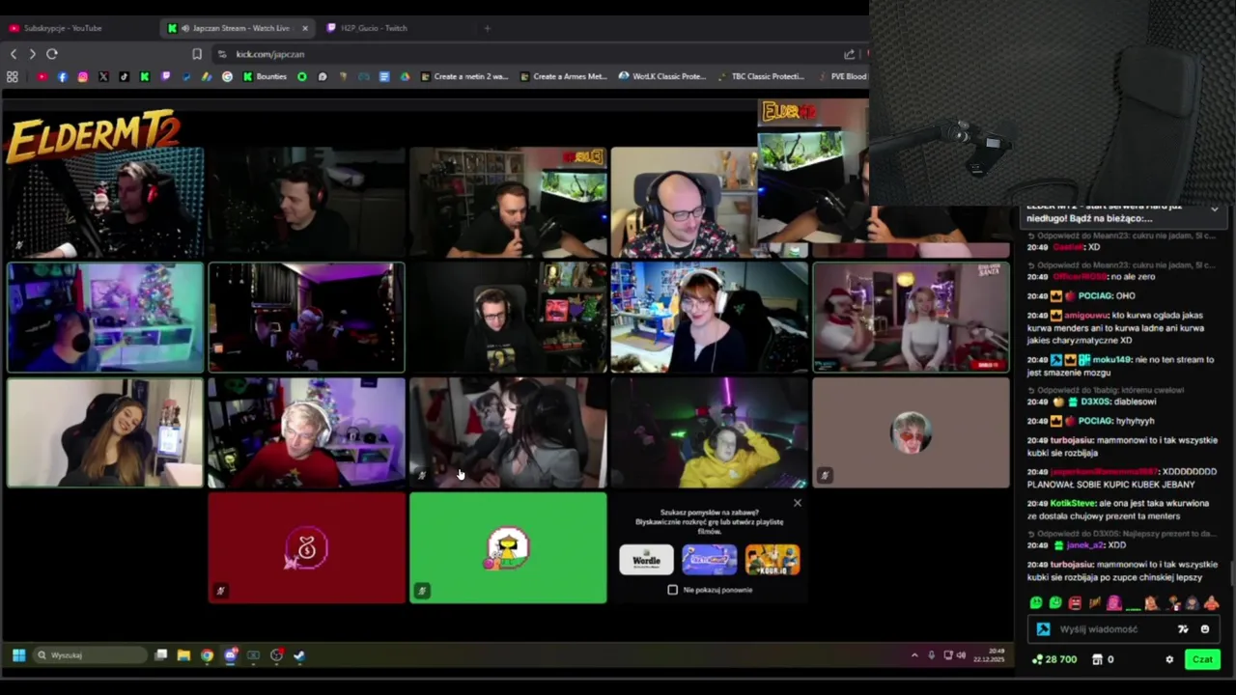Open the apps grid in bookmarks bar
Viewport: 1236px width, 695px height.
coord(13,76)
